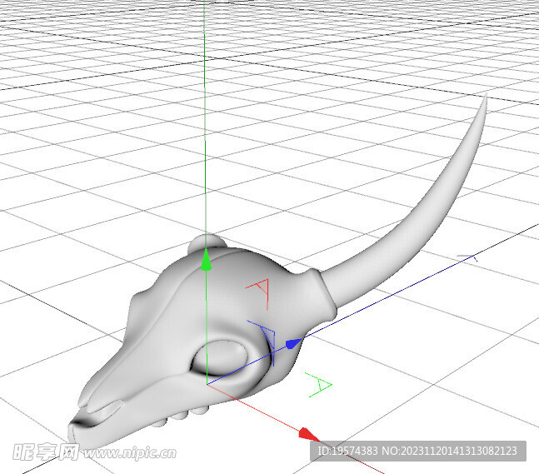Click the ID number label overlay
This screenshot has width=539, height=474.
pyautogui.click(x=417, y=451)
